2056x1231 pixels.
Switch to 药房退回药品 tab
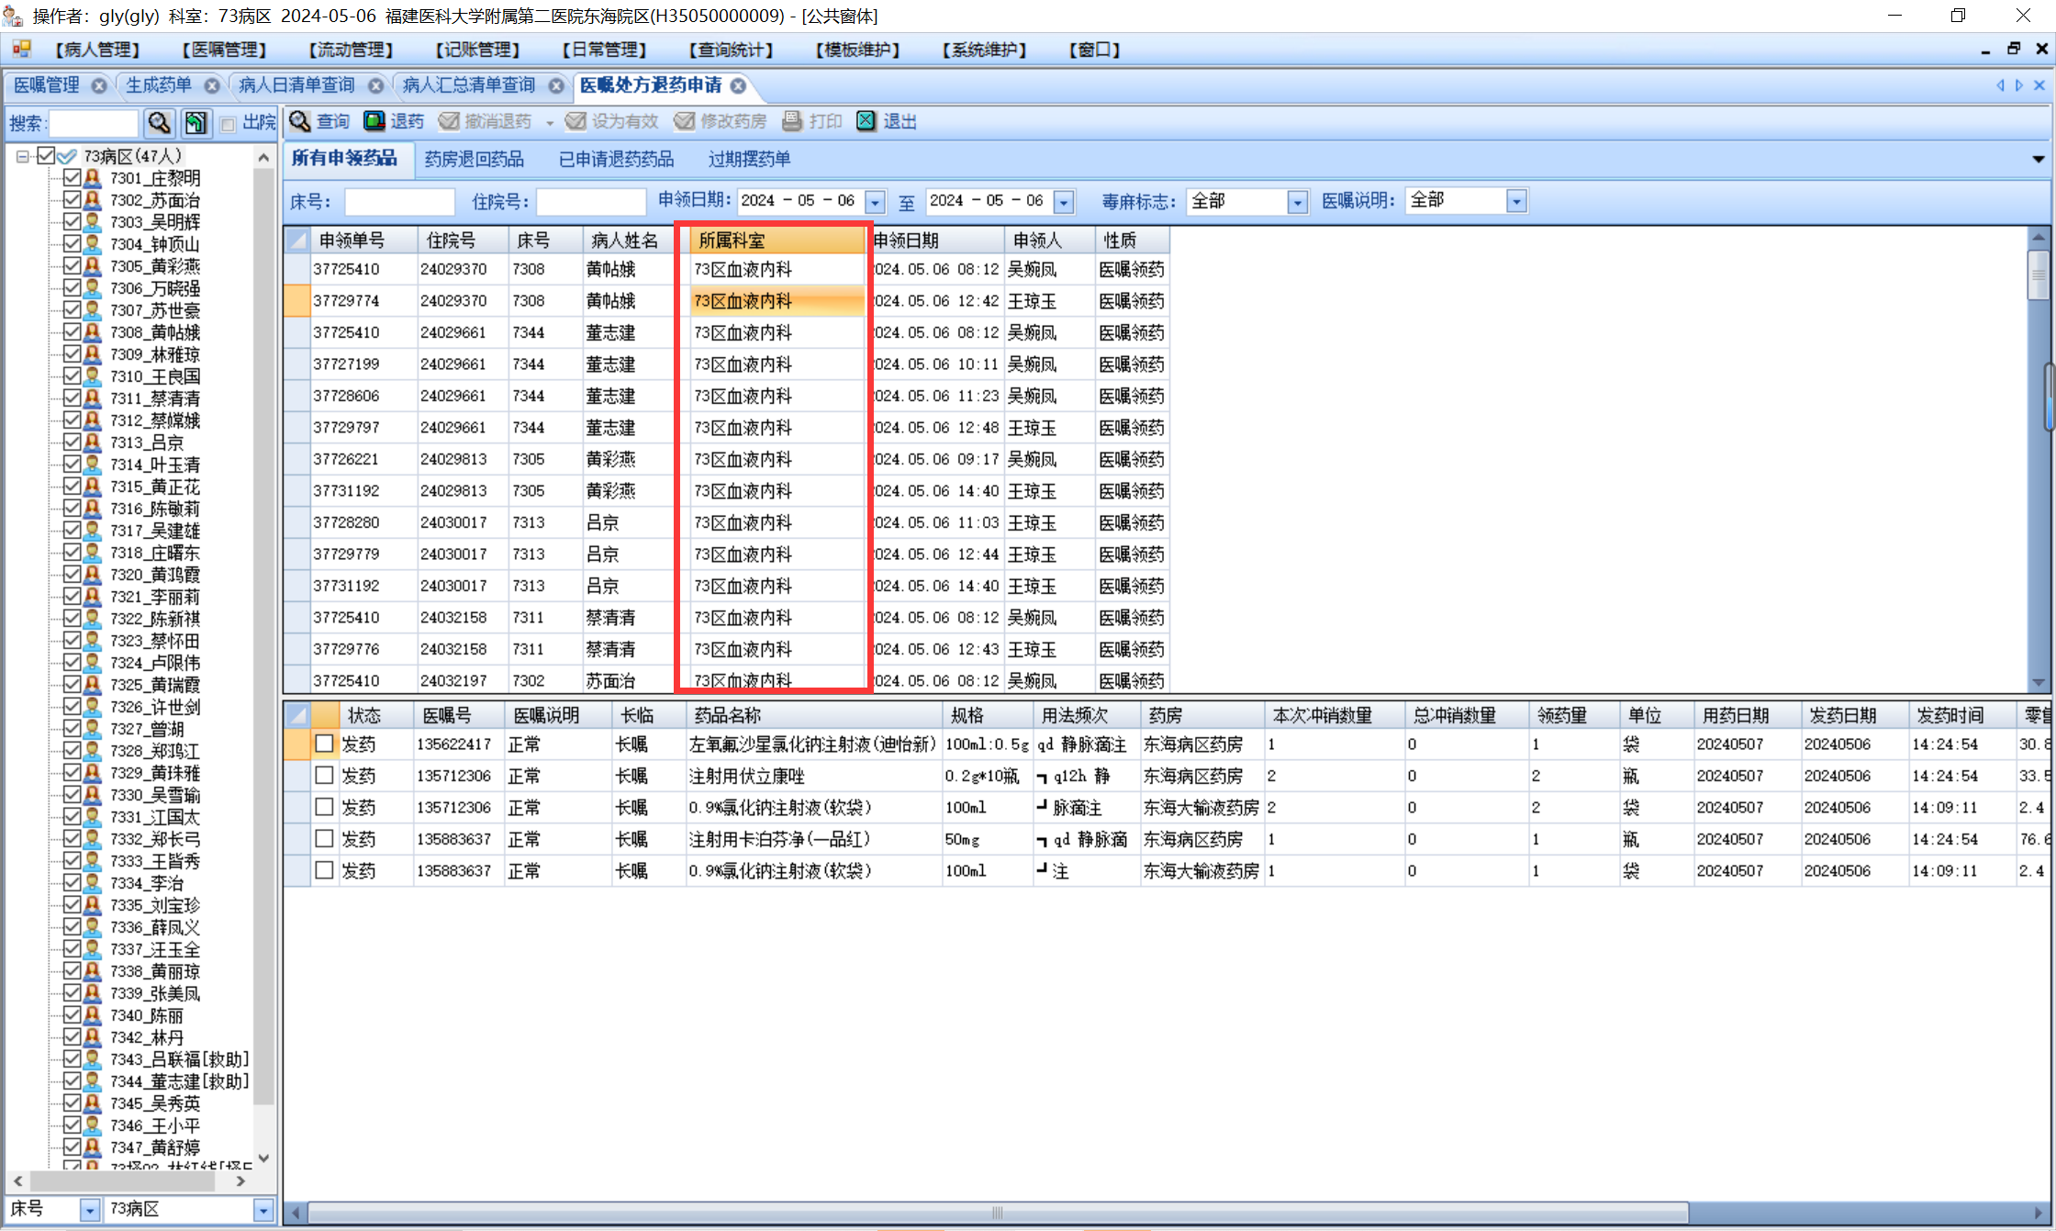474,159
